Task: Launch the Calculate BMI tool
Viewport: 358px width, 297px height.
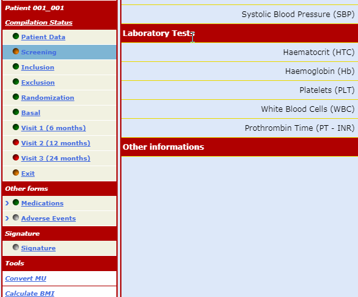Action: (x=30, y=293)
